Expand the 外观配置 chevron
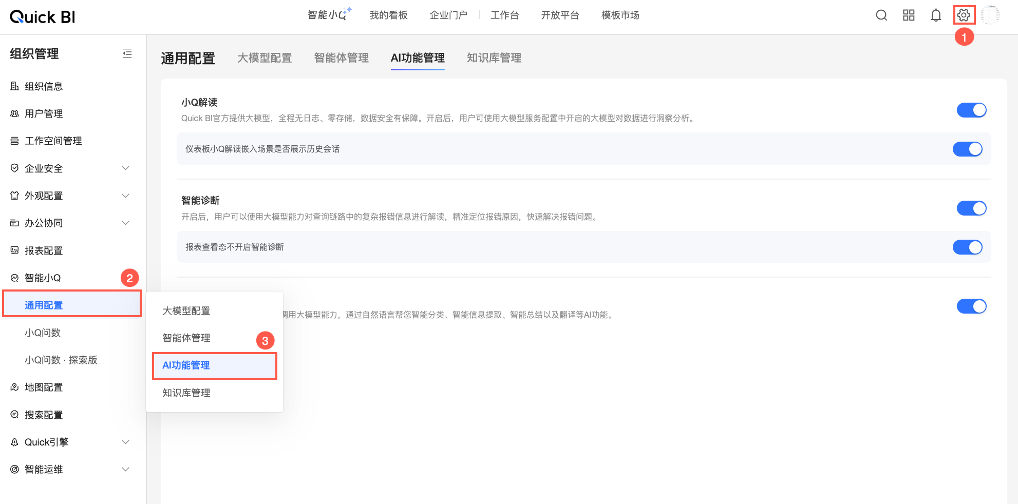 (x=125, y=196)
